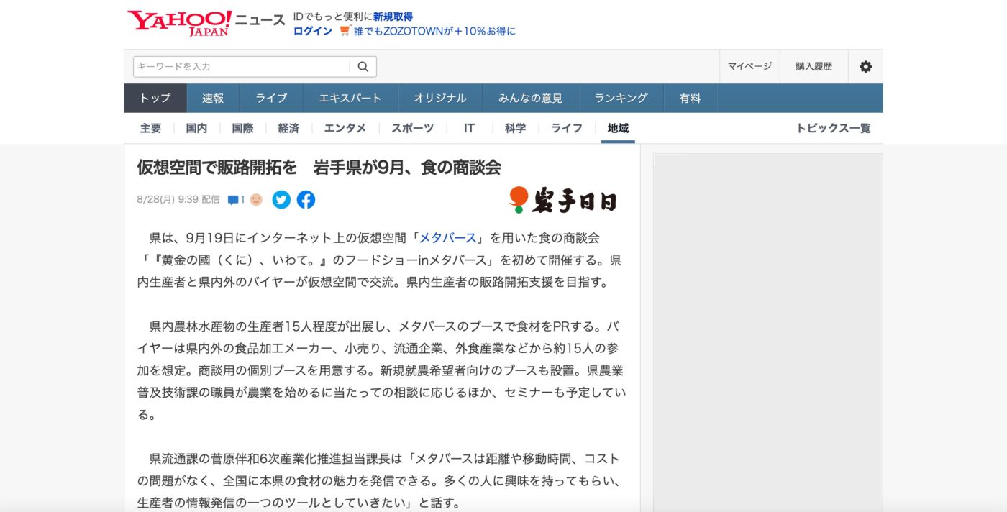
Task: Select the 経済 category
Action: pos(288,128)
